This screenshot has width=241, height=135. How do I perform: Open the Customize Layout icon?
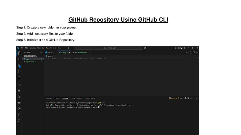pos(175,48)
